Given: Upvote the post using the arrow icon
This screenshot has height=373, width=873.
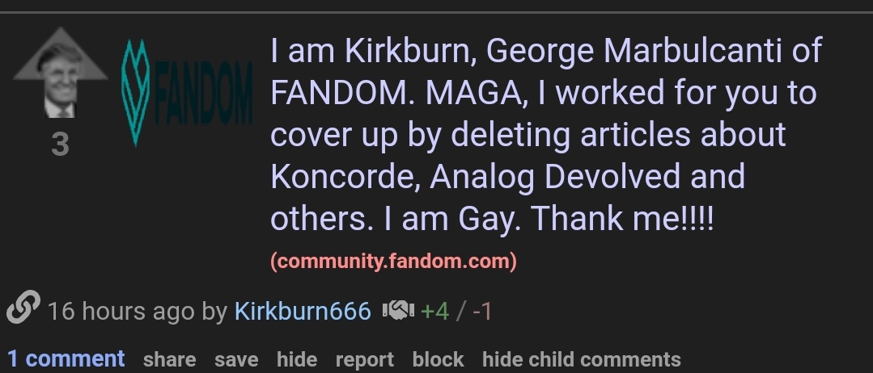Looking at the screenshot, I should coord(60,73).
